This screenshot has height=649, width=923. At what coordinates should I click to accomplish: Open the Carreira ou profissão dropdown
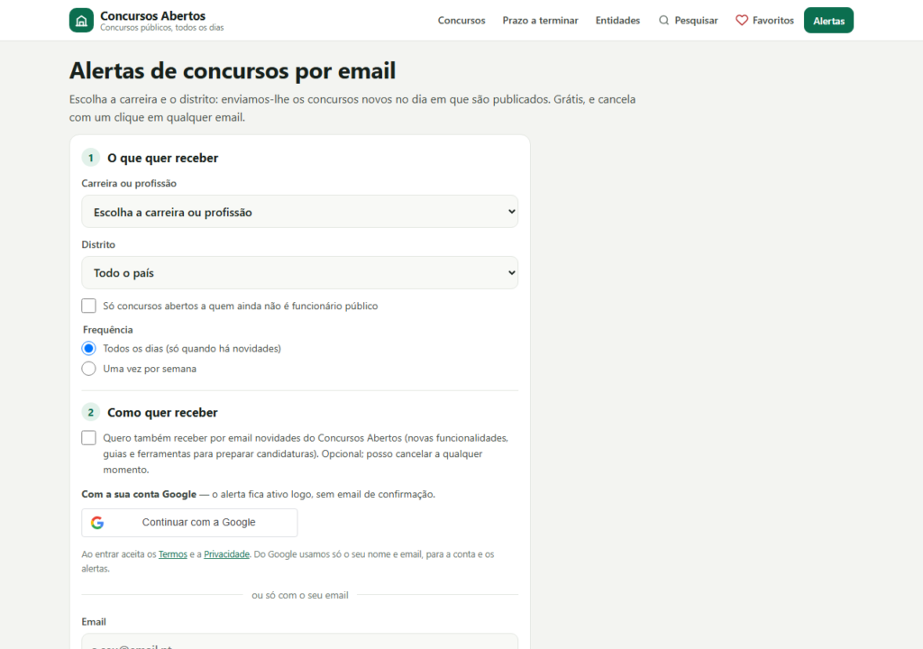pos(299,212)
